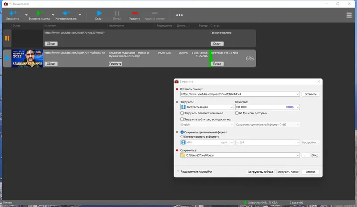
Task: Click Обзор button in the downloading task row
Action: tap(51, 64)
